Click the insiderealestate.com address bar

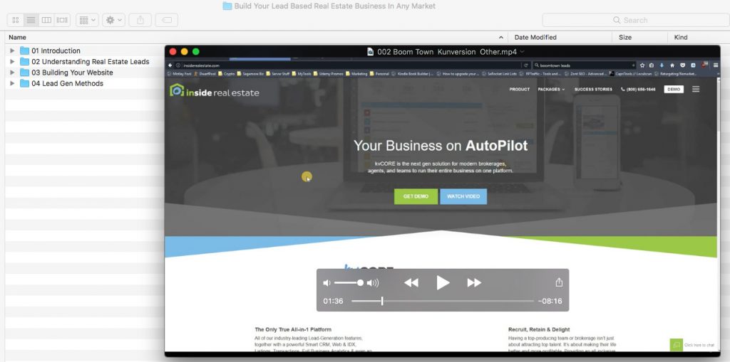pyautogui.click(x=348, y=65)
